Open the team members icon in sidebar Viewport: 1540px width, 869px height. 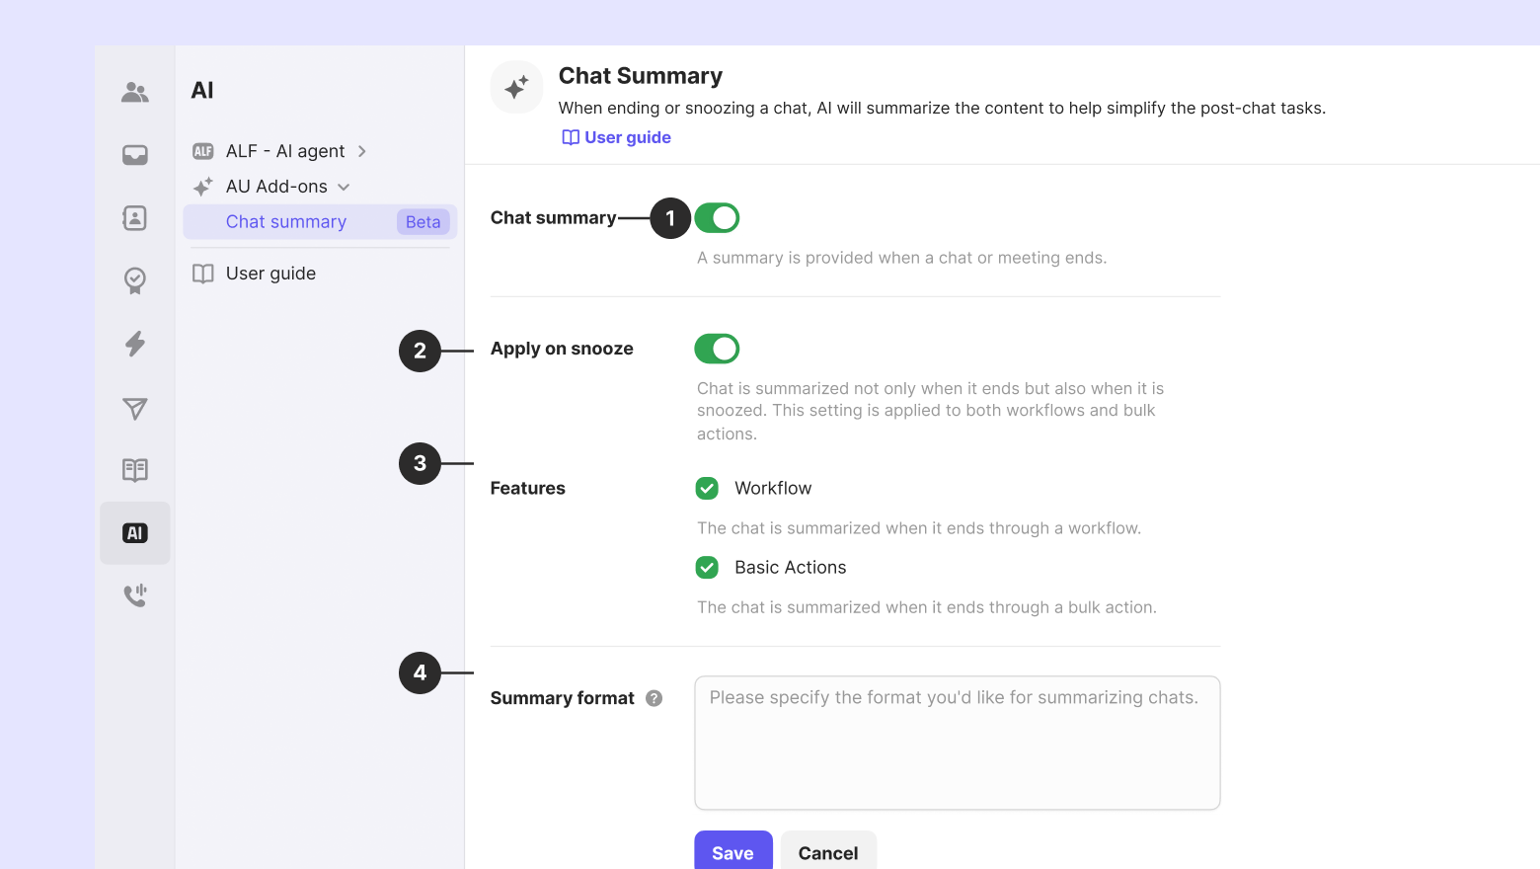click(x=135, y=92)
